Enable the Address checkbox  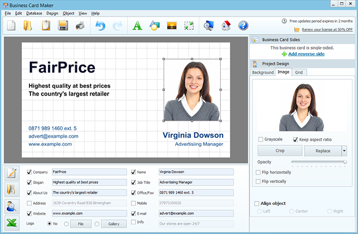point(29,203)
